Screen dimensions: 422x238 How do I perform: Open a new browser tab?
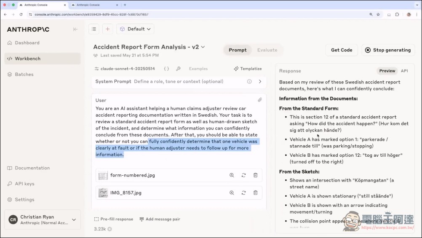pos(125,5)
